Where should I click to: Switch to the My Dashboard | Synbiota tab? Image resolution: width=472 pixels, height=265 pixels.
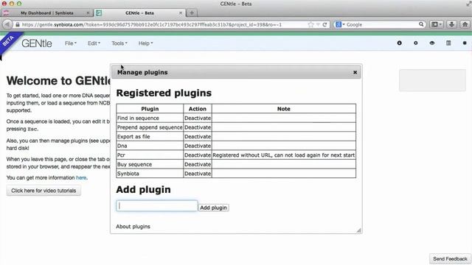click(46, 13)
